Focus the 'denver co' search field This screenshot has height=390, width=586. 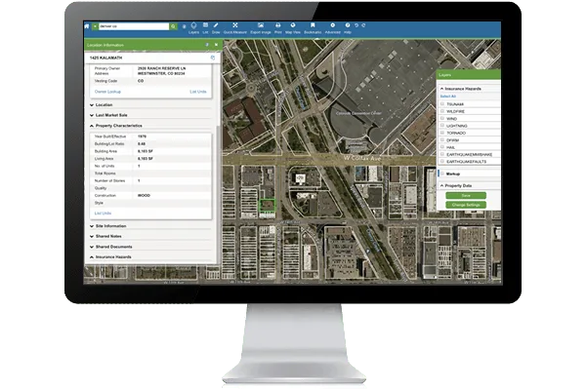pos(134,26)
